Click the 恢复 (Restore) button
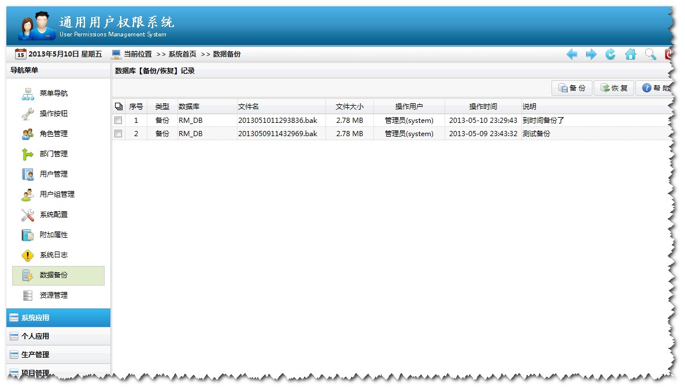Viewport: 685px width, 390px height. 613,88
